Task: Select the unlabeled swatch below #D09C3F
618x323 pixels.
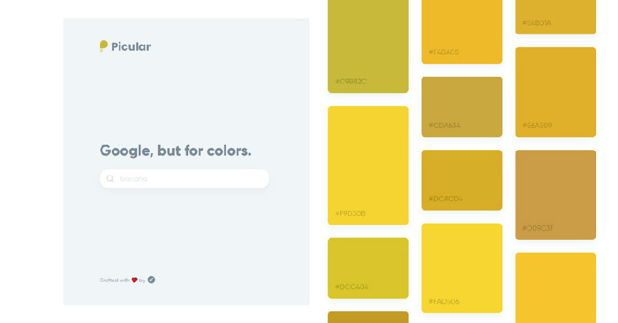Action: [556, 287]
